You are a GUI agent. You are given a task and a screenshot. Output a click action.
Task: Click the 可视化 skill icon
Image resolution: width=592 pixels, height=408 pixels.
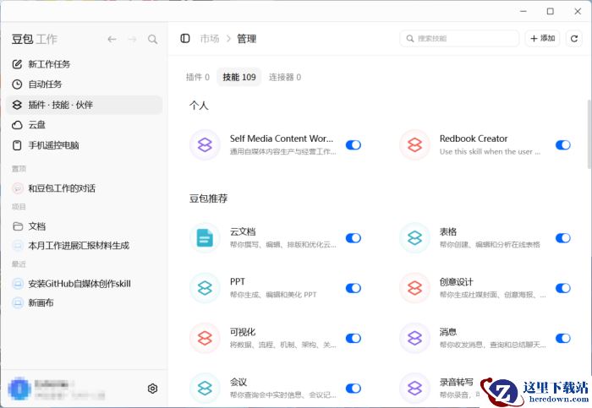205,338
